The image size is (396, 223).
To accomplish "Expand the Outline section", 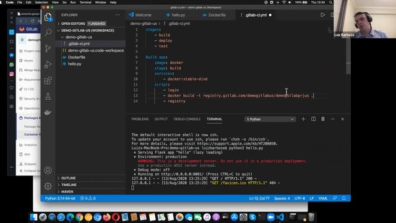I will [x=91, y=178].
